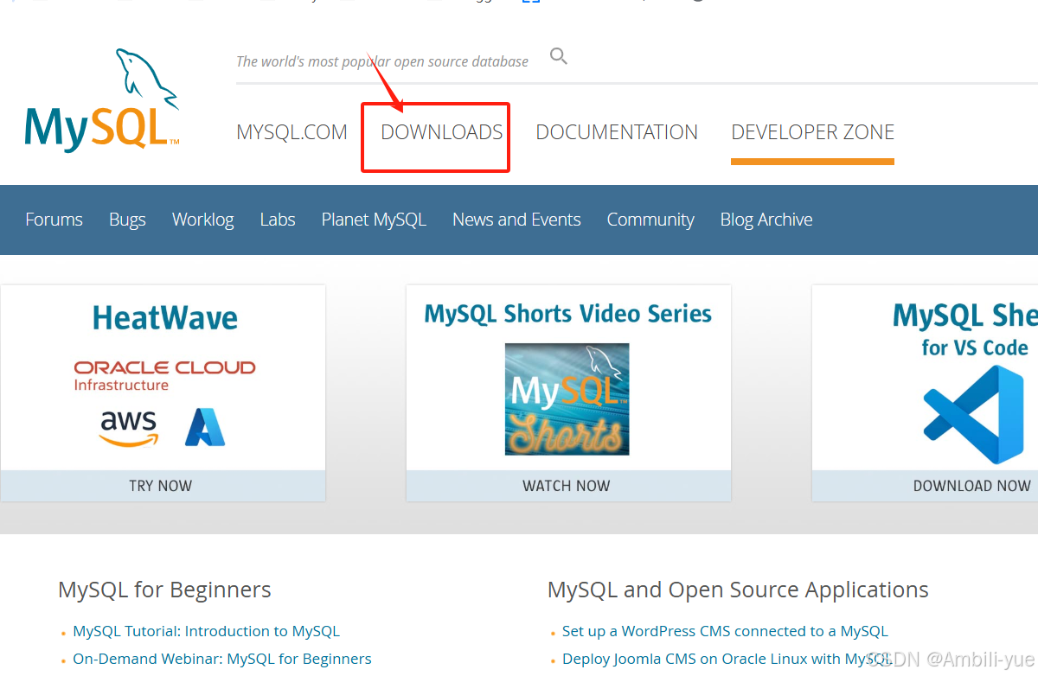Open the DOWNLOADS tab
1038x676 pixels.
coord(442,132)
